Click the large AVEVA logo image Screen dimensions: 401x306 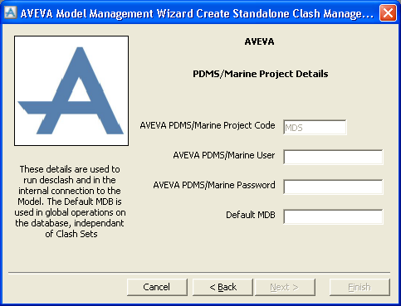pyautogui.click(x=71, y=90)
